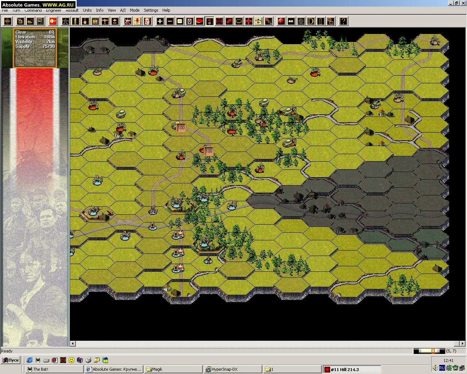Click the volume speaker tray icon
The width and height of the screenshot is (467, 374).
pyautogui.click(x=435, y=368)
